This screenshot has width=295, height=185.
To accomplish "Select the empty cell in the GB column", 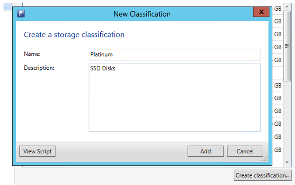I will click(278, 72).
